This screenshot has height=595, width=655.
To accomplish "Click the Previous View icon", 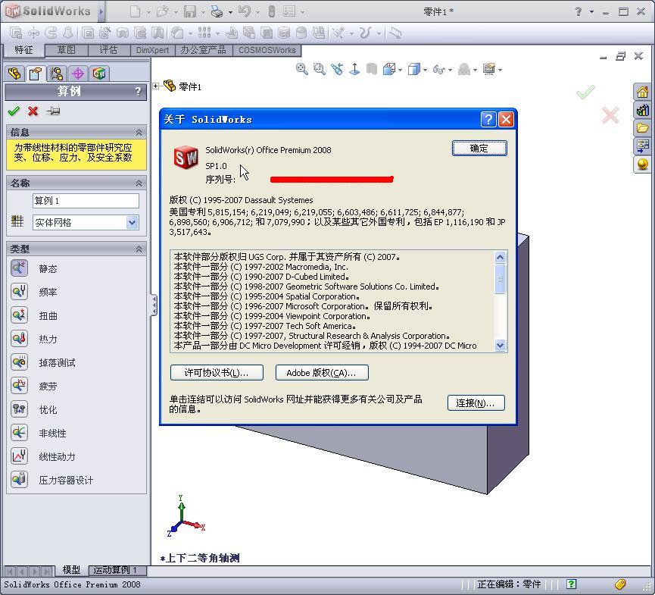I will [337, 69].
